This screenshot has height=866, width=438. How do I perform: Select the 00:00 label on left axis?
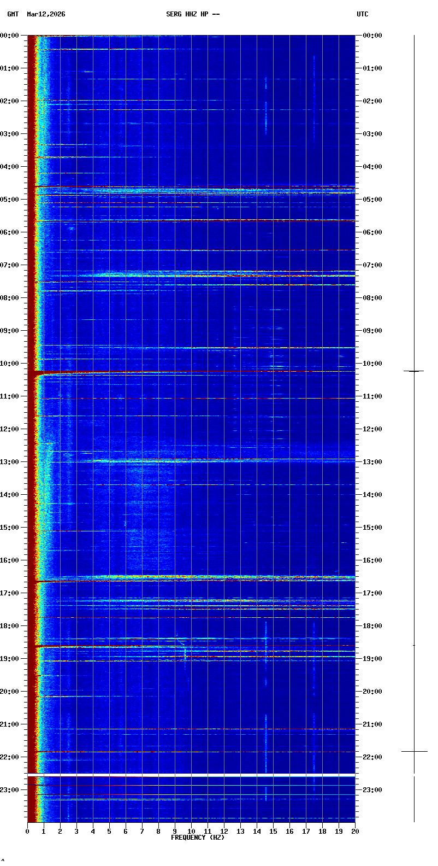(x=9, y=36)
